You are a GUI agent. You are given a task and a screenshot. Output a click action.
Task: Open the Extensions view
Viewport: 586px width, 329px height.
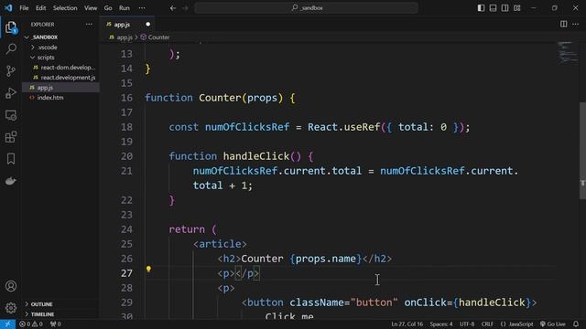(11, 137)
